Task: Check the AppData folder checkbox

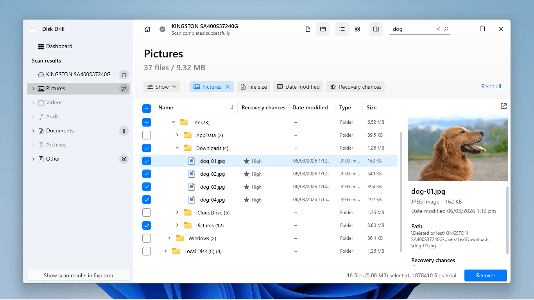Action: (x=147, y=135)
